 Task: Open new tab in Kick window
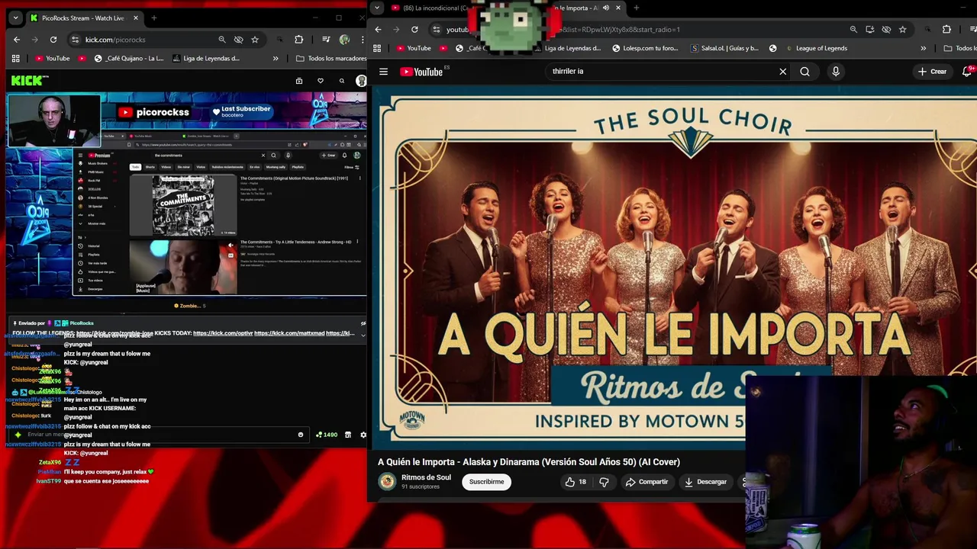click(153, 18)
